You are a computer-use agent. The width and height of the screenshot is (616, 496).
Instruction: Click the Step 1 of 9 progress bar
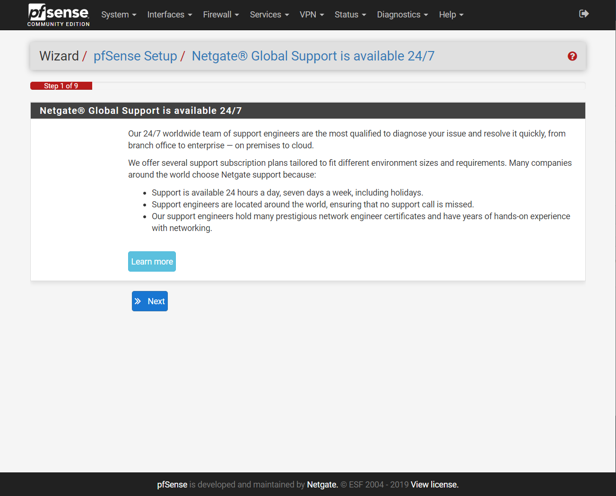[x=61, y=86]
